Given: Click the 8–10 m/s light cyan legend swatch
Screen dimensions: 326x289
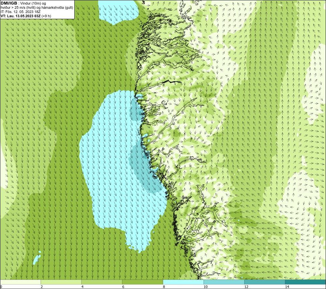Looking at the screenshot, I should (183, 282).
